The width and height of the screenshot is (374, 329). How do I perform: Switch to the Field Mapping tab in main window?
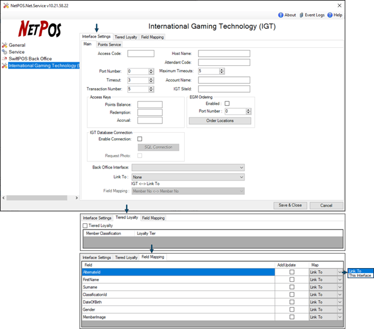click(152, 37)
